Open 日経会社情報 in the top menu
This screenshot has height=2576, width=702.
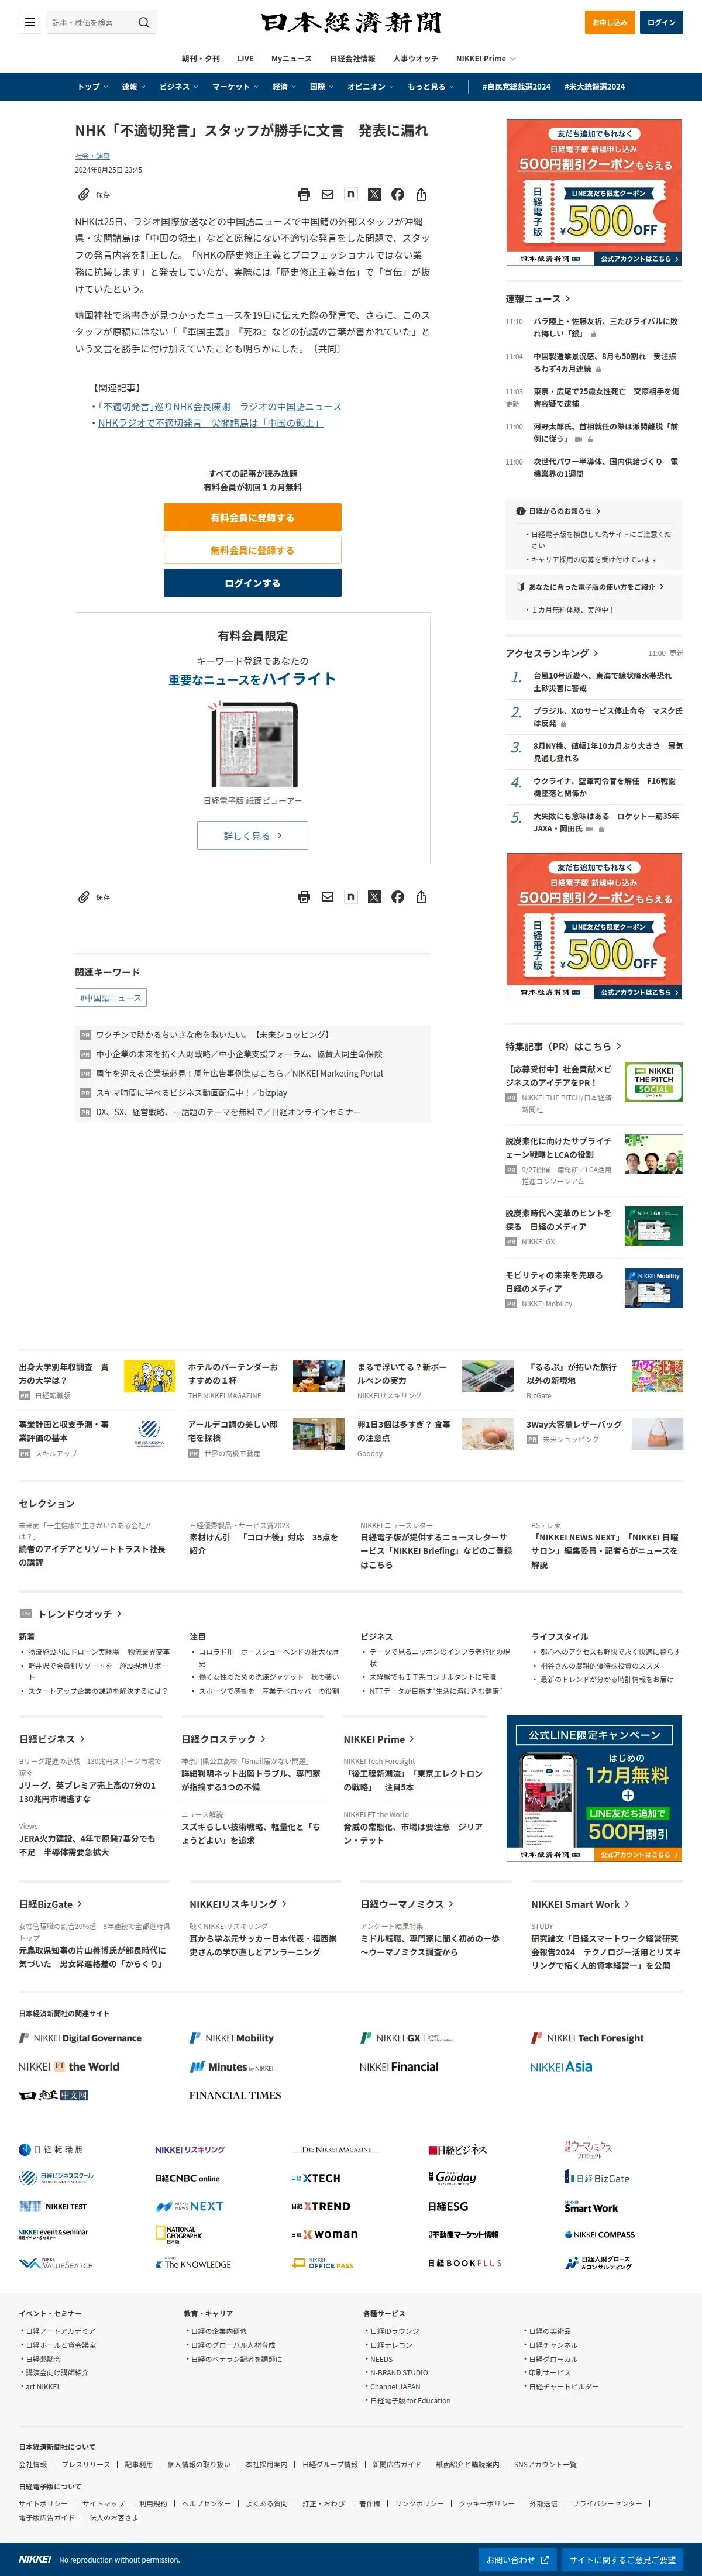352,58
